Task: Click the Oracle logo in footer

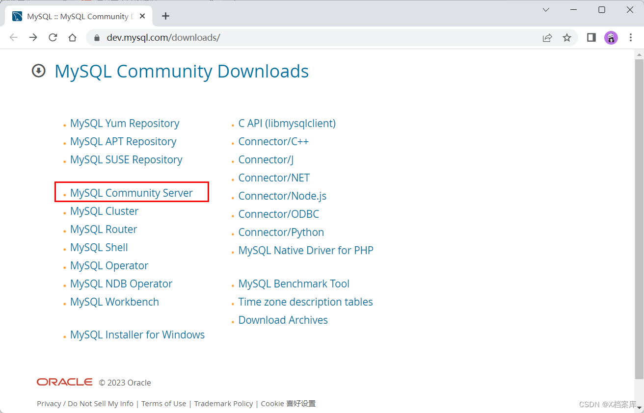Action: tap(64, 382)
